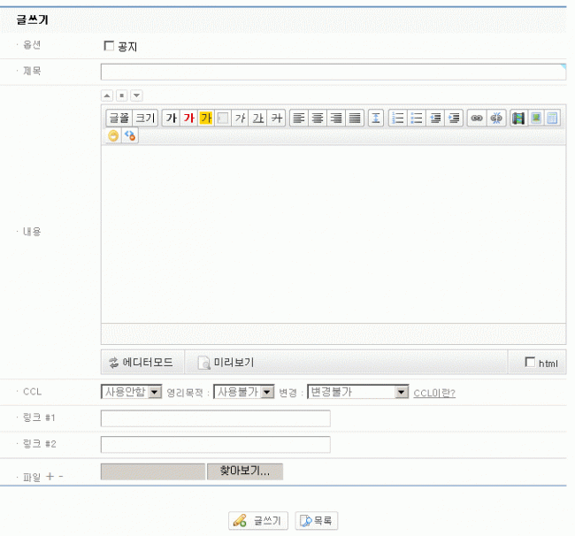Add a file field with plus sign
Image resolution: width=575 pixels, height=536 pixels.
(x=50, y=476)
